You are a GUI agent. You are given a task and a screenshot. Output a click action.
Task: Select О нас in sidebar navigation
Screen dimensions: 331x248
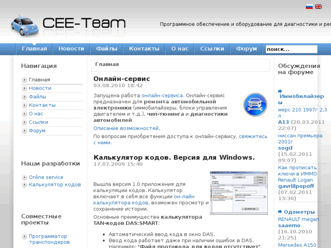(x=36, y=114)
